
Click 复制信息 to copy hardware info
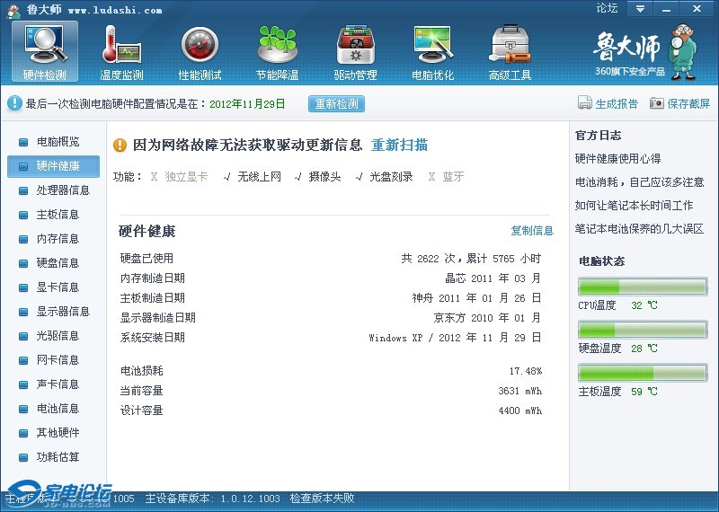coord(532,231)
